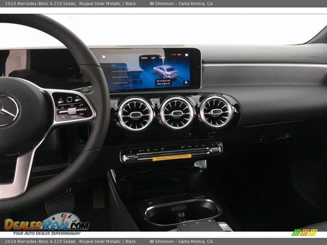
Task: Tap the home icon on the infotainment screen
Action: pyautogui.click(x=104, y=57)
